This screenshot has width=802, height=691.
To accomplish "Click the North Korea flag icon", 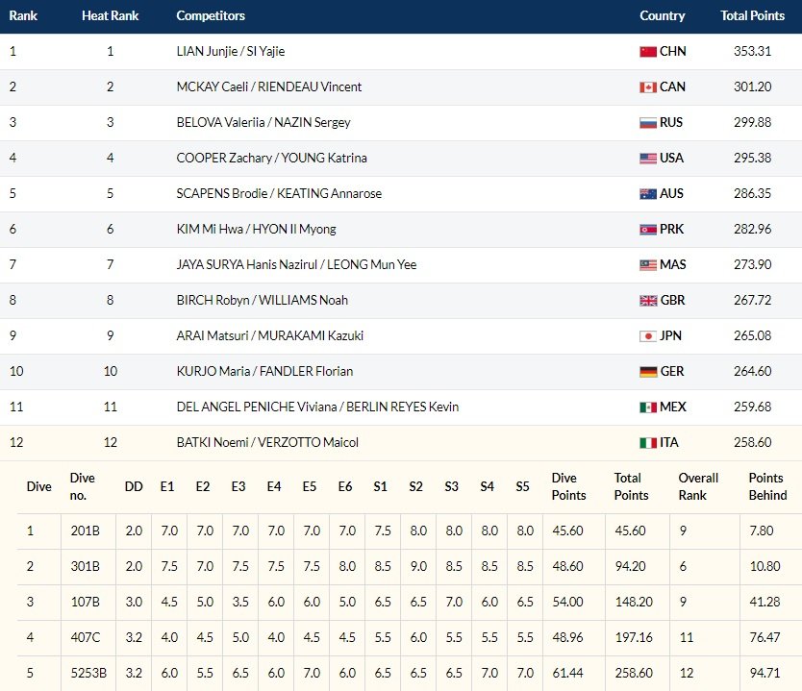I will (x=648, y=230).
